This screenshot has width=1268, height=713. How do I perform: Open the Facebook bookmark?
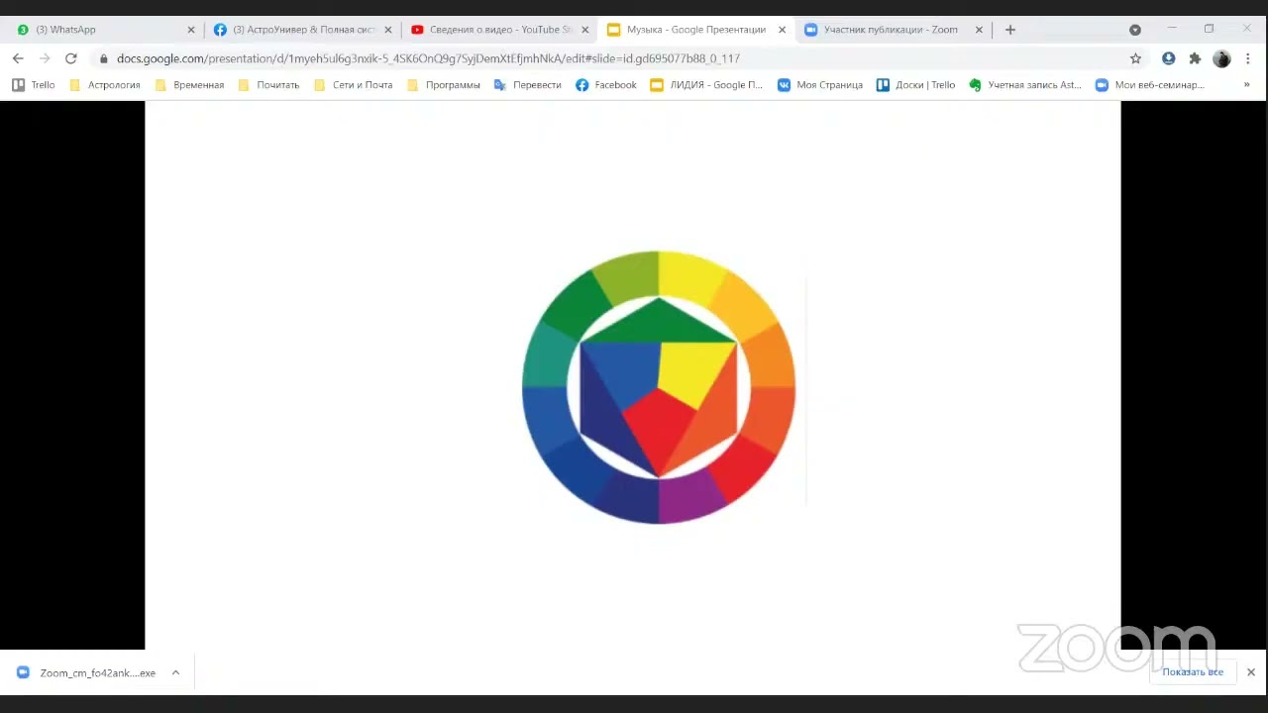coord(606,85)
